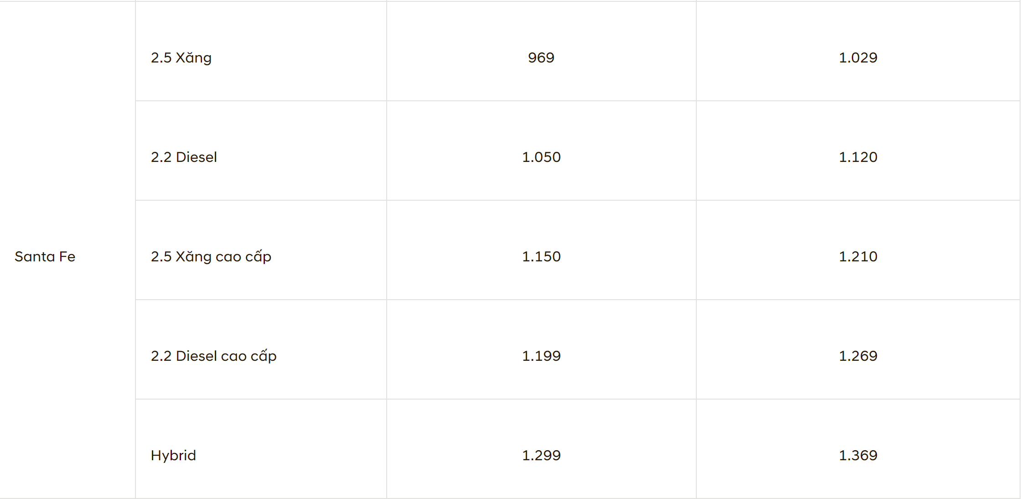Click the 1.150 price value

(541, 257)
